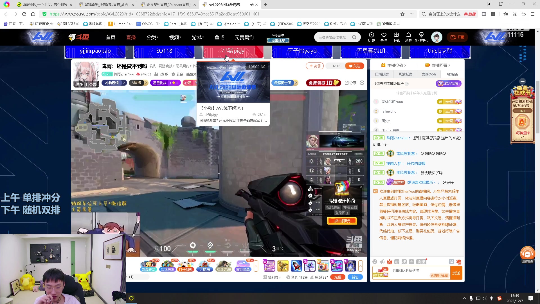Viewport: 540px width, 304px height.
Task: Toggle the Windows microphone tray icon
Action: [x=471, y=298]
